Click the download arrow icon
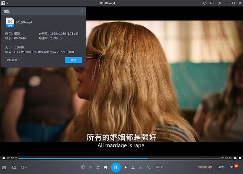Screen dimensions: 243x174 [141, 167]
